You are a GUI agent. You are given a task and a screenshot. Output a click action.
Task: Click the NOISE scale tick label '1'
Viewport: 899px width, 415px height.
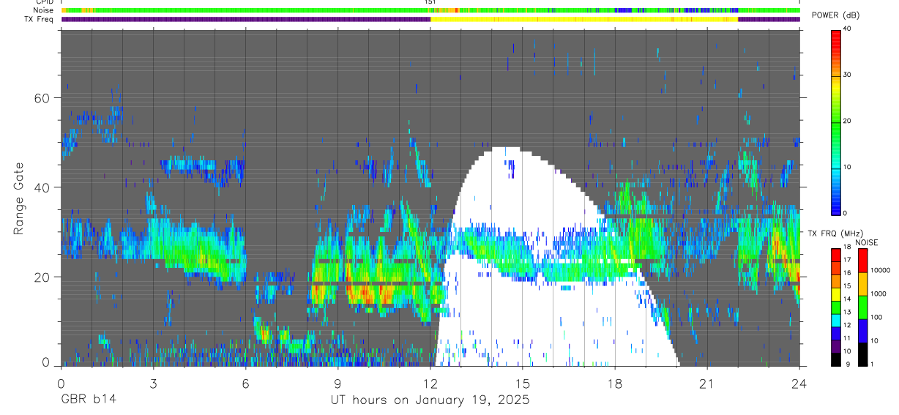870,364
